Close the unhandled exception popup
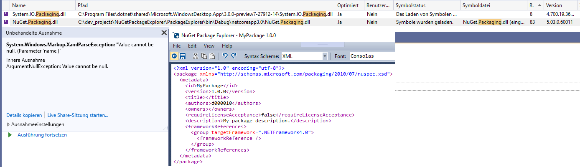The height and width of the screenshot is (167, 580). 164,33
